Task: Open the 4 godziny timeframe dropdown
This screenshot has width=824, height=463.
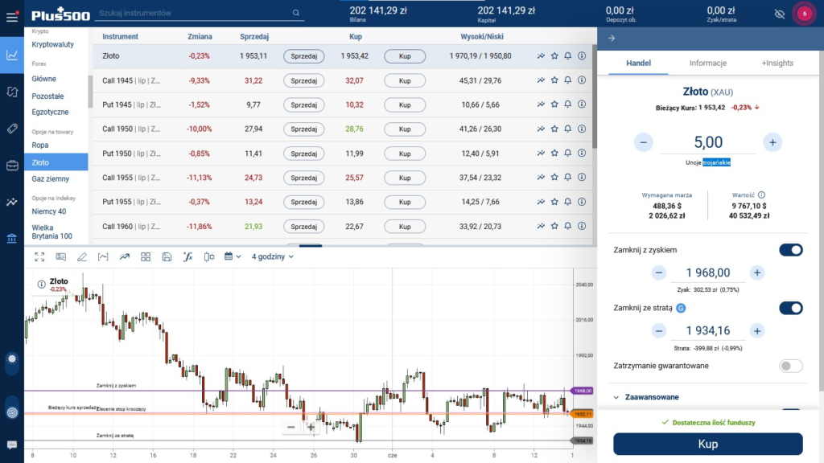Action: click(273, 257)
